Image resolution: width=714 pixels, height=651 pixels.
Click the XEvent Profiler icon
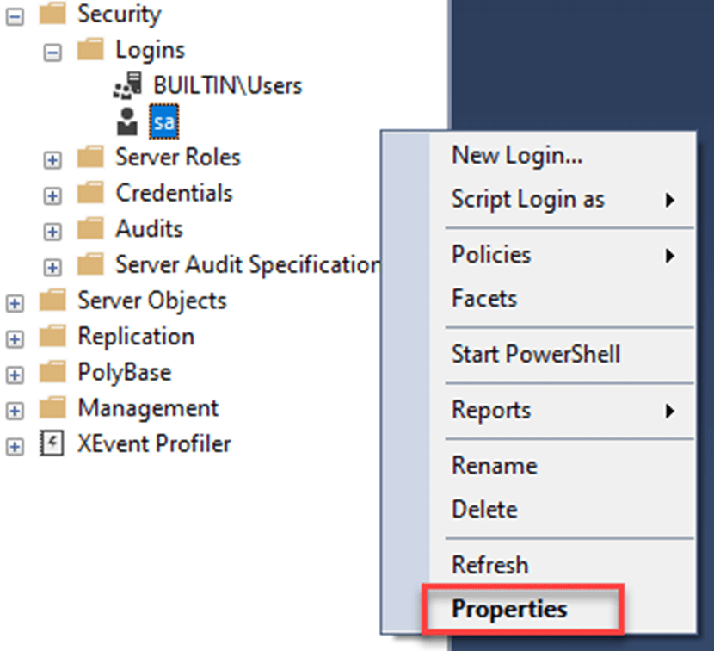click(x=52, y=443)
